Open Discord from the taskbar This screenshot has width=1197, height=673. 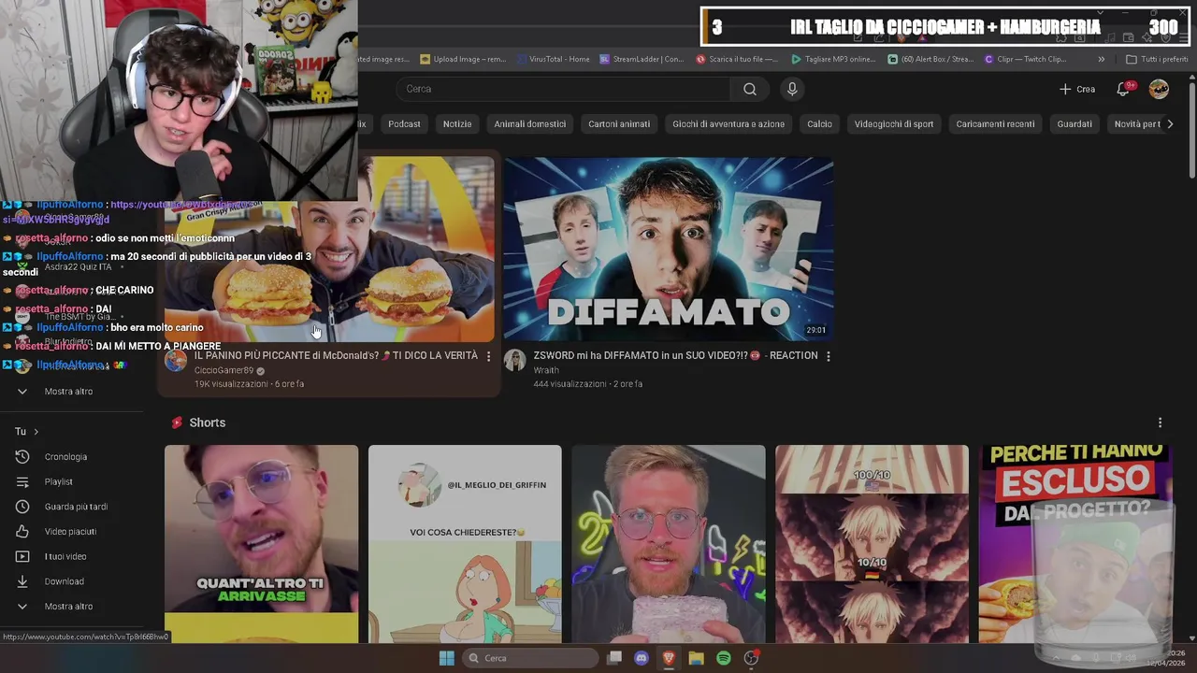642,658
